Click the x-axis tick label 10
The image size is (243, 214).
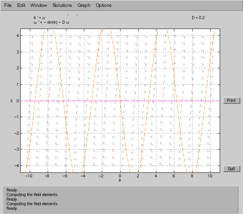(210, 176)
